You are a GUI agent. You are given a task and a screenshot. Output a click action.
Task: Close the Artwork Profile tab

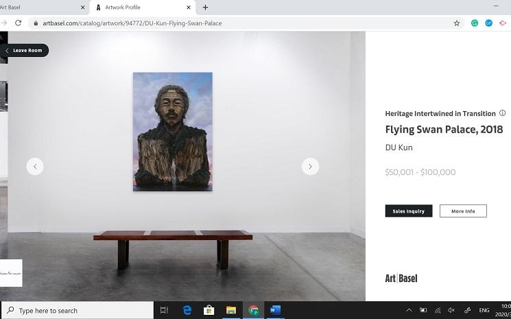click(189, 7)
